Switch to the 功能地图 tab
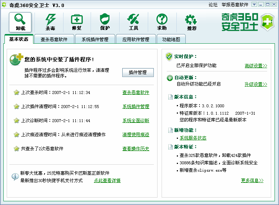Image resolution: width=279 pixels, height=205 pixels. [x=171, y=39]
